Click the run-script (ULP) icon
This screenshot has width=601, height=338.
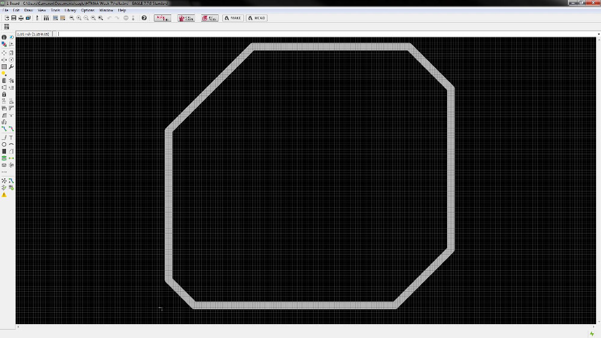click(63, 18)
